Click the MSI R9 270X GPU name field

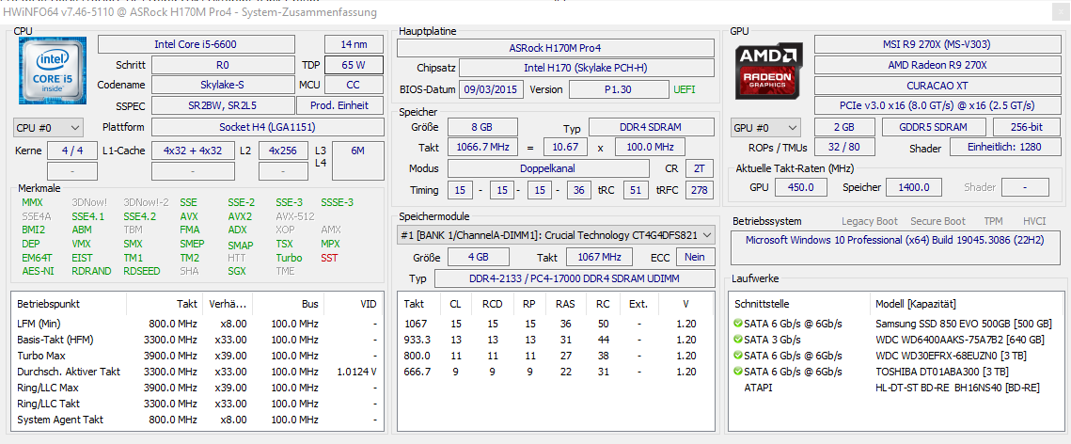pyautogui.click(x=937, y=44)
